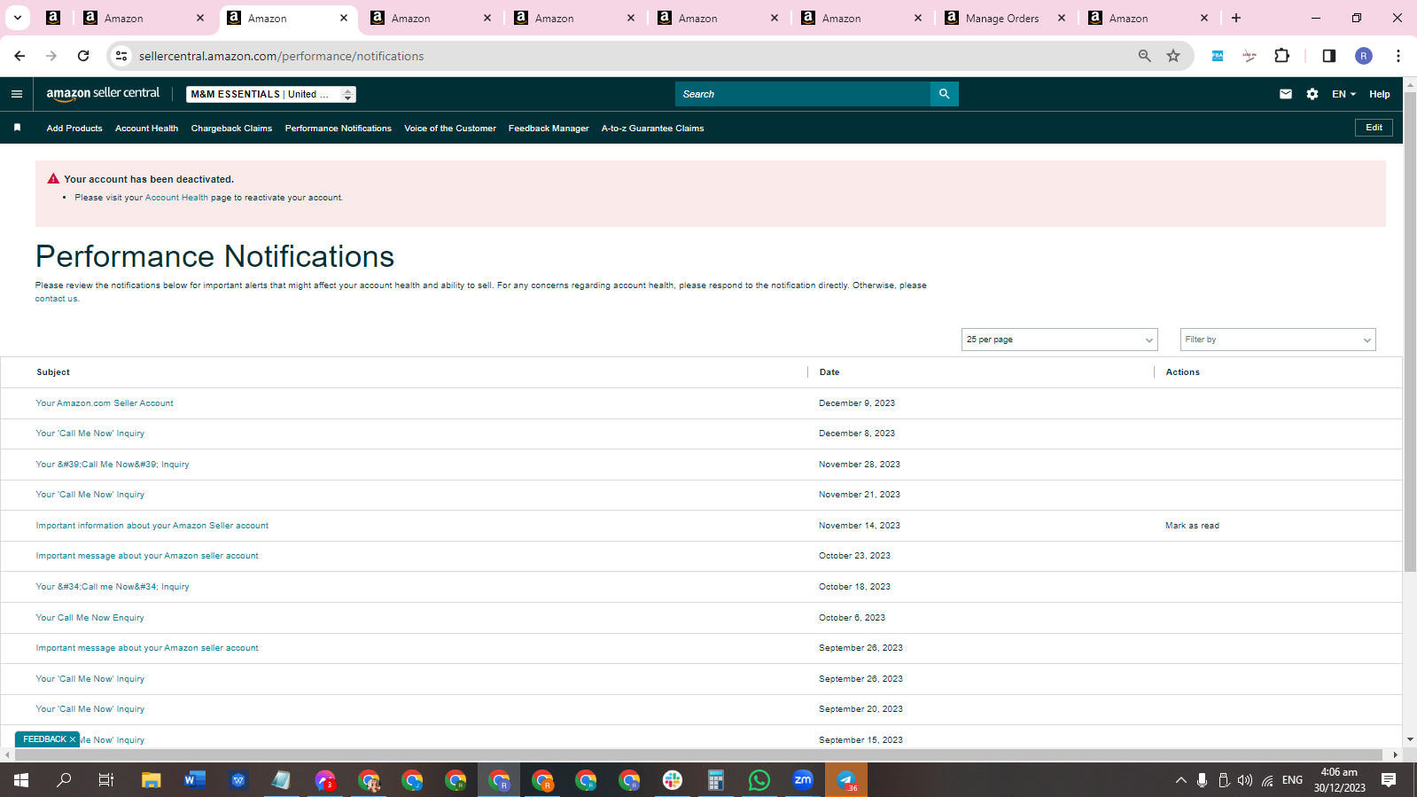Screen dimensions: 1417x797
Task: Open the tab search dropdown arrow
Action: click(17, 18)
